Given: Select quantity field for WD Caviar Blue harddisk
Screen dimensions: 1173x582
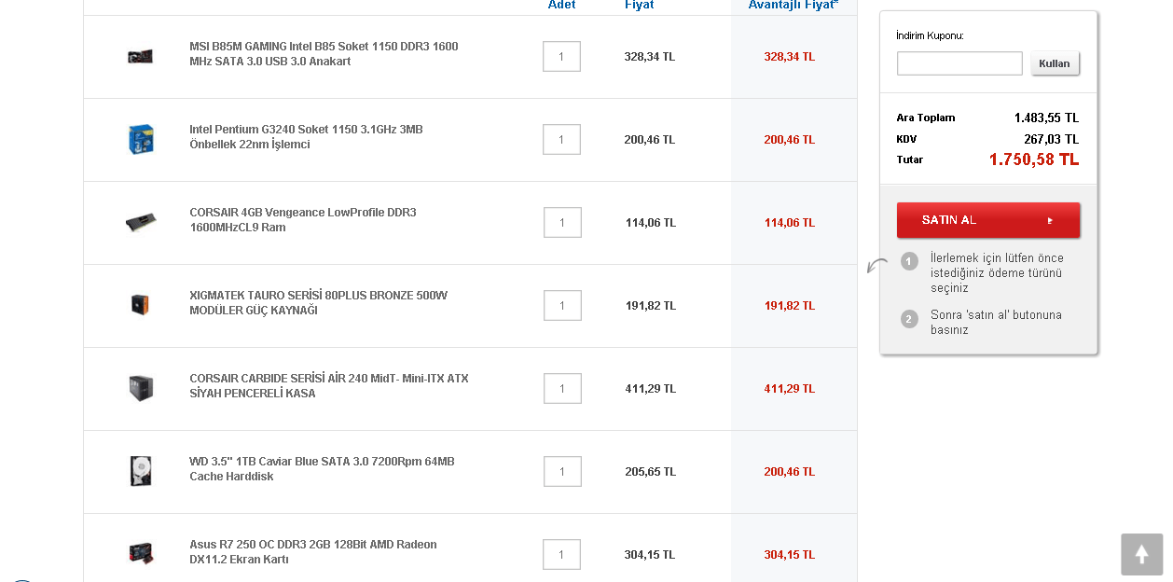Looking at the screenshot, I should pos(562,471).
